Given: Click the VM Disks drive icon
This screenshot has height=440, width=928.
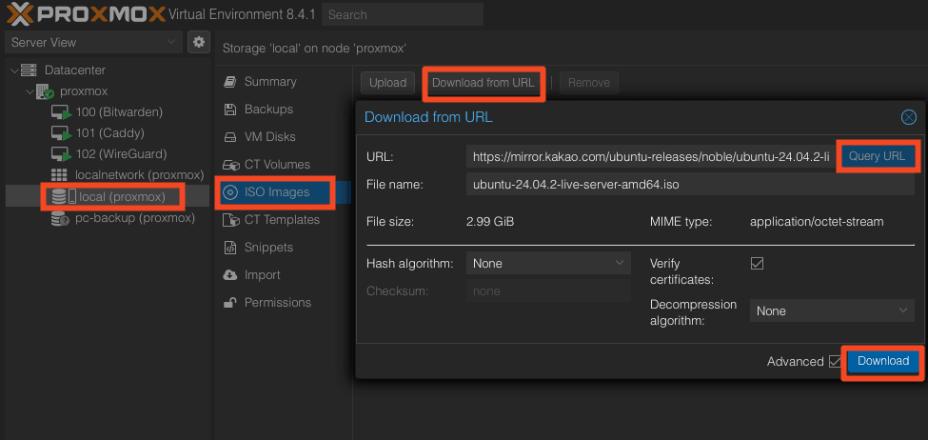Looking at the screenshot, I should 230,137.
